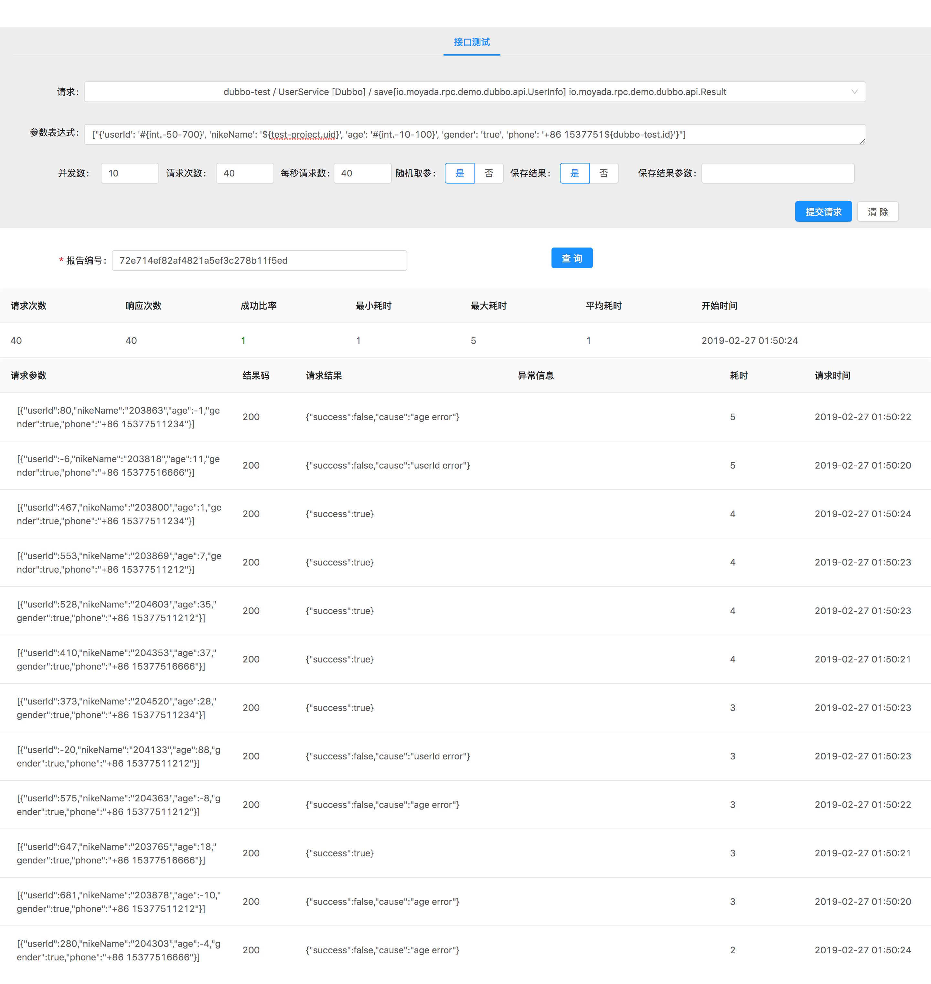
Task: Click the 请求次数 input field
Action: [x=245, y=173]
